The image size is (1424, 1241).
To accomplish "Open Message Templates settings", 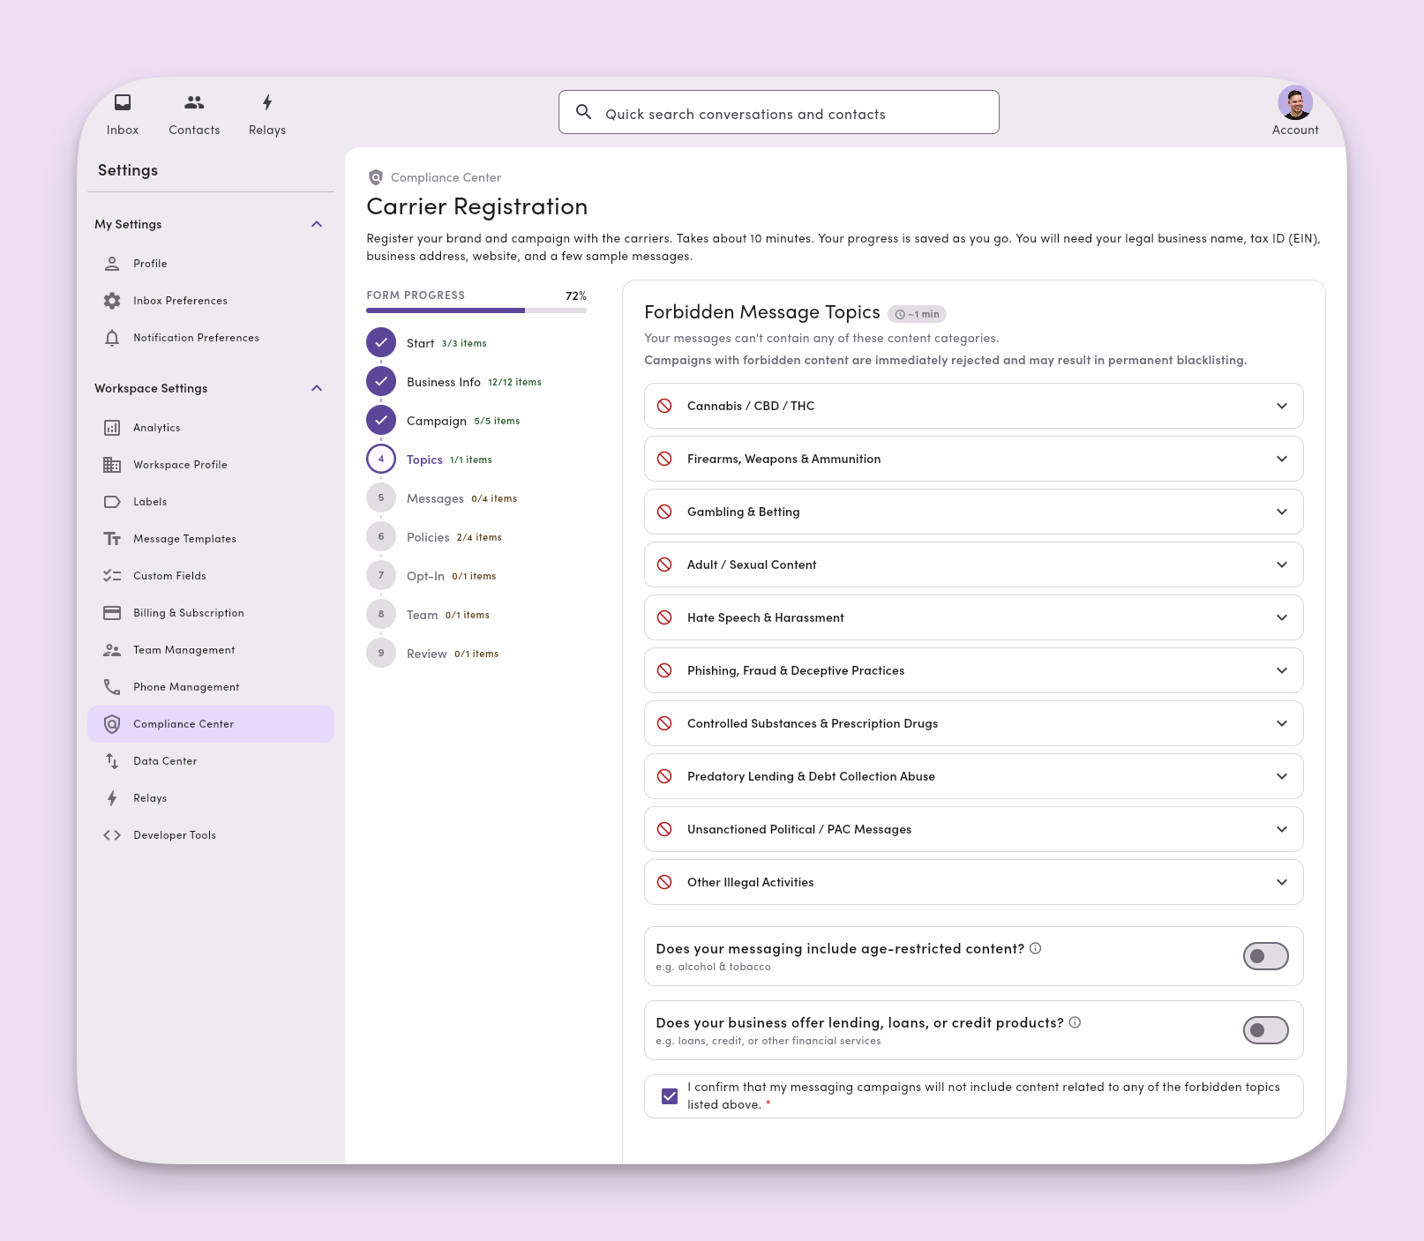I will (211, 539).
